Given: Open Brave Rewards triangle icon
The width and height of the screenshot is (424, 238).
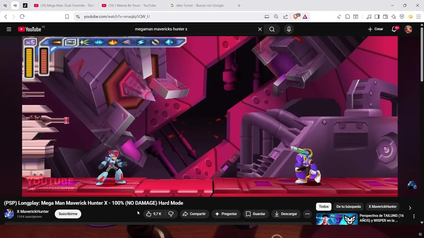Looking at the screenshot, I should click(305, 17).
